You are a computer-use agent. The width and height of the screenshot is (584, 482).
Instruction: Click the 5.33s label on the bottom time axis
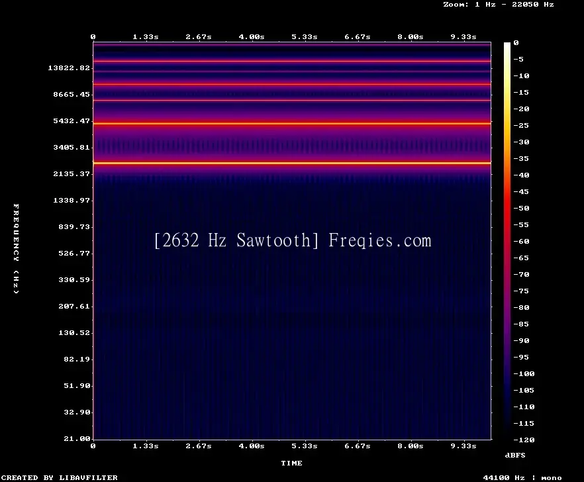coord(305,446)
